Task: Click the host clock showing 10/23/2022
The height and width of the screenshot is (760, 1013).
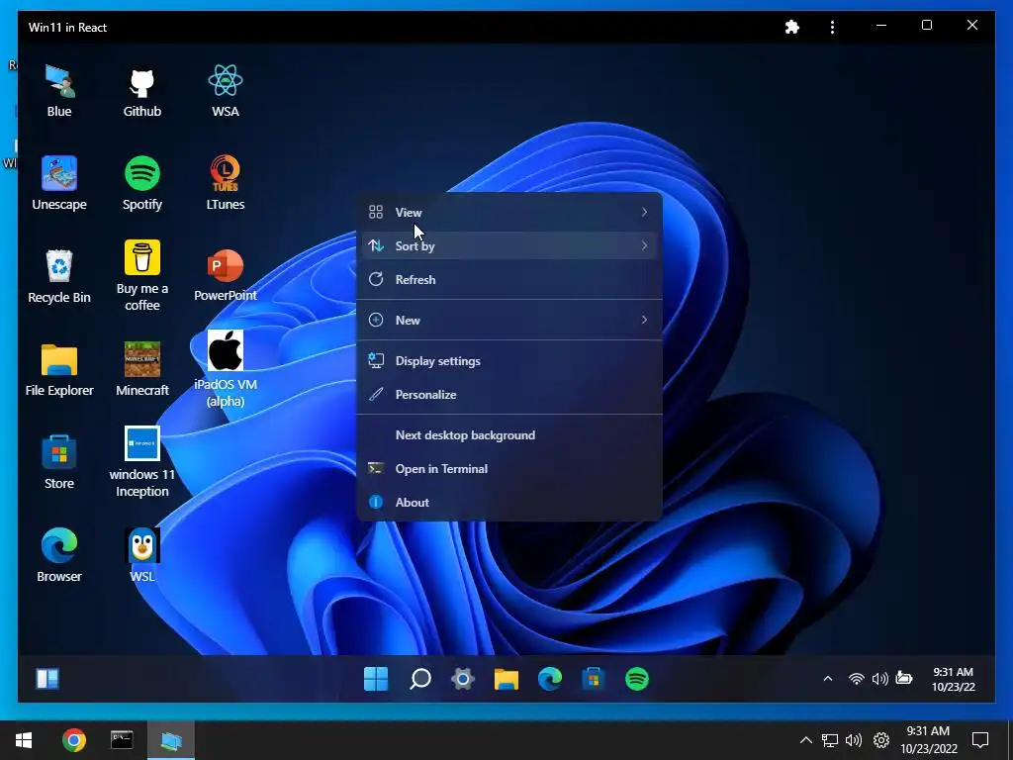Action: point(928,740)
